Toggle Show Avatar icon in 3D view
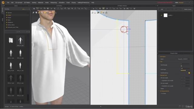The image size is (194, 109). coord(42,13)
